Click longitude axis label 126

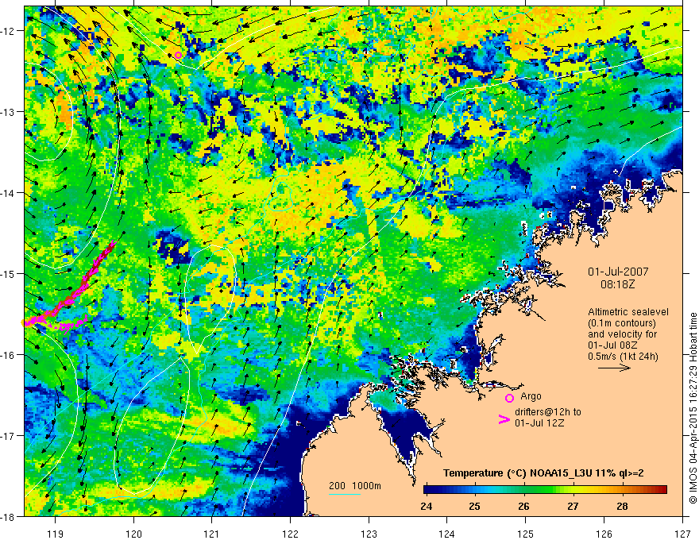tap(604, 534)
